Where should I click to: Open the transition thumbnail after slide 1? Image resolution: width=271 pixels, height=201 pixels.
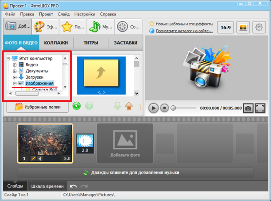pos(85,144)
